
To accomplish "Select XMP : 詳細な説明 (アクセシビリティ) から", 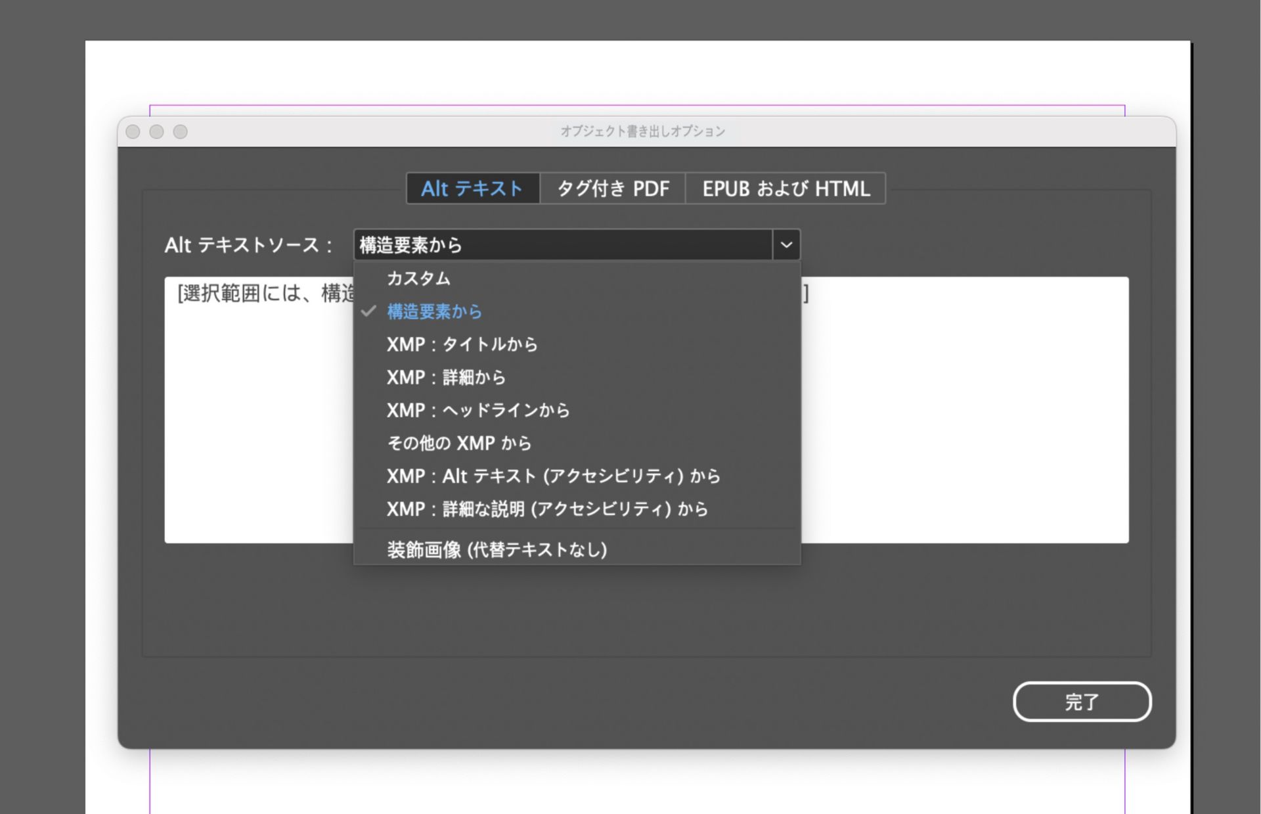I will point(547,509).
